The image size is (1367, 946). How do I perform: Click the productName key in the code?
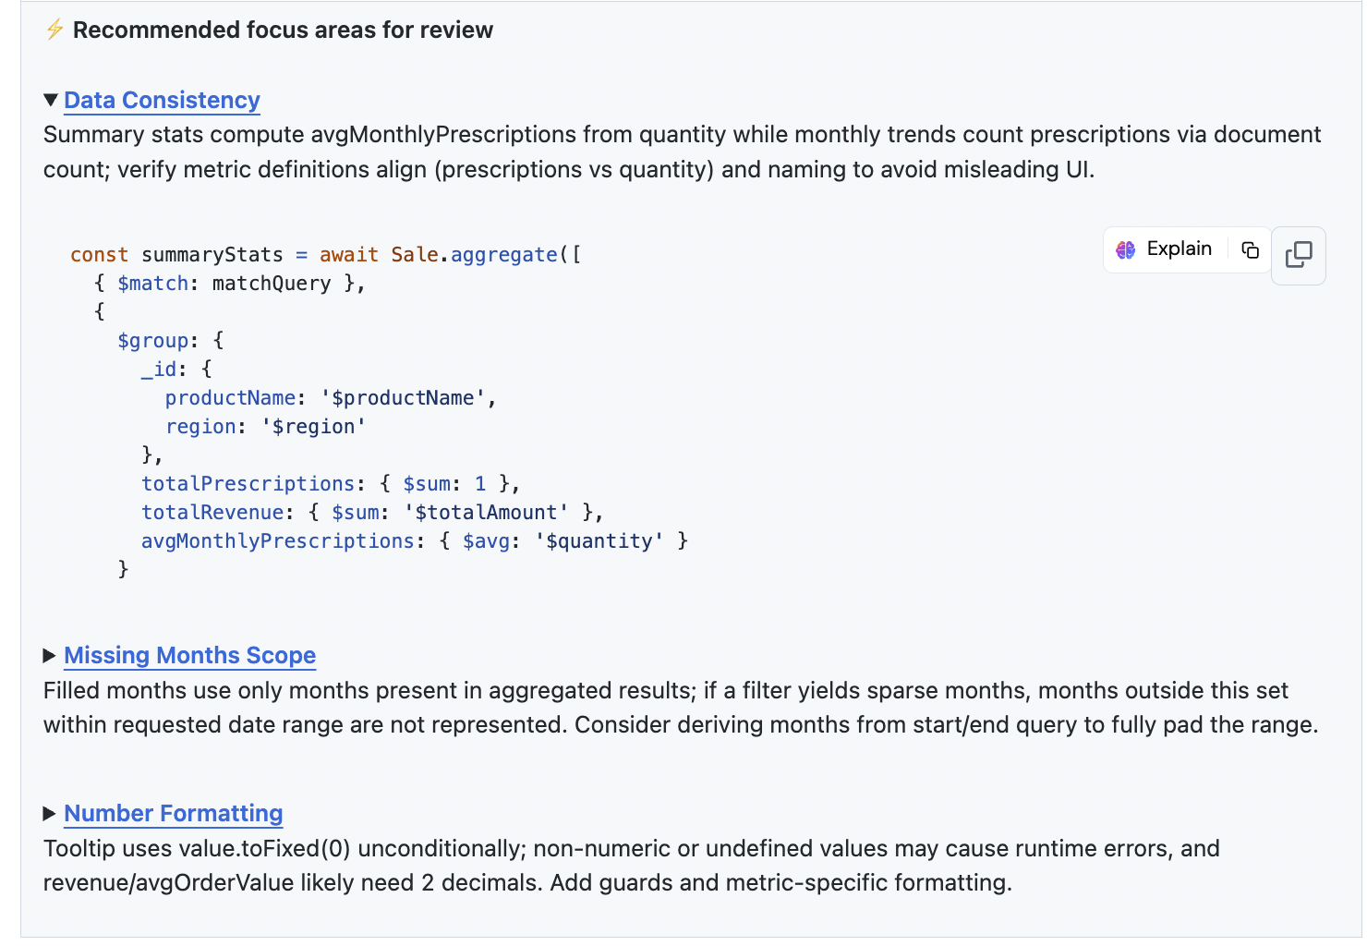[230, 398]
